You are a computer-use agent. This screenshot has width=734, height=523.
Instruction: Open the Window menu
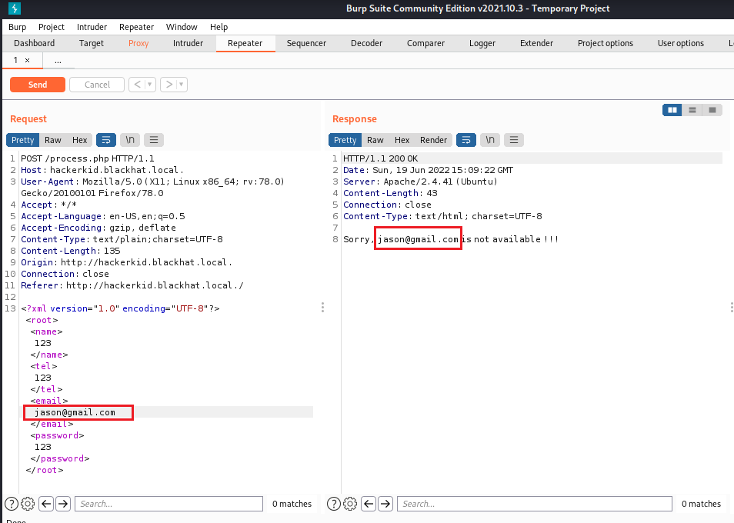click(182, 27)
